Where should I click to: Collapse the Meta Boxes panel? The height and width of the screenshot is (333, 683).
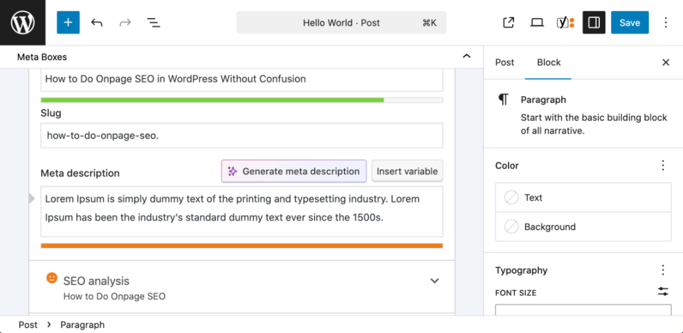pyautogui.click(x=466, y=56)
